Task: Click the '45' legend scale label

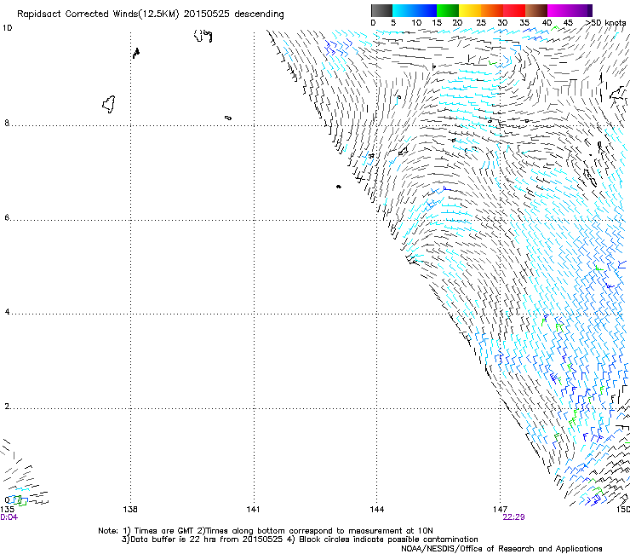Action: (x=568, y=23)
